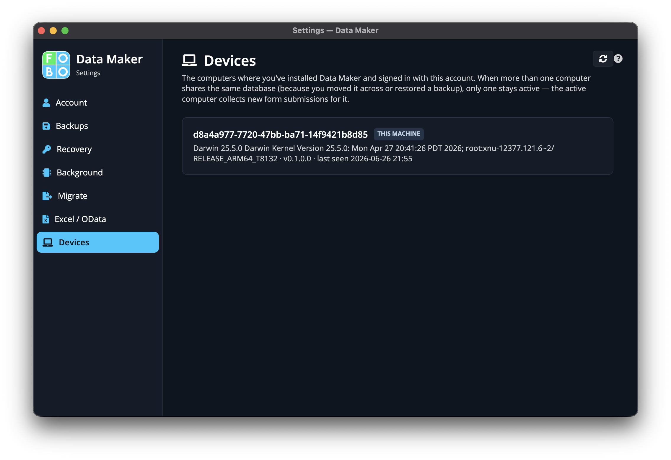Click the Account person icon
Viewport: 671px width, 460px height.
(x=46, y=103)
